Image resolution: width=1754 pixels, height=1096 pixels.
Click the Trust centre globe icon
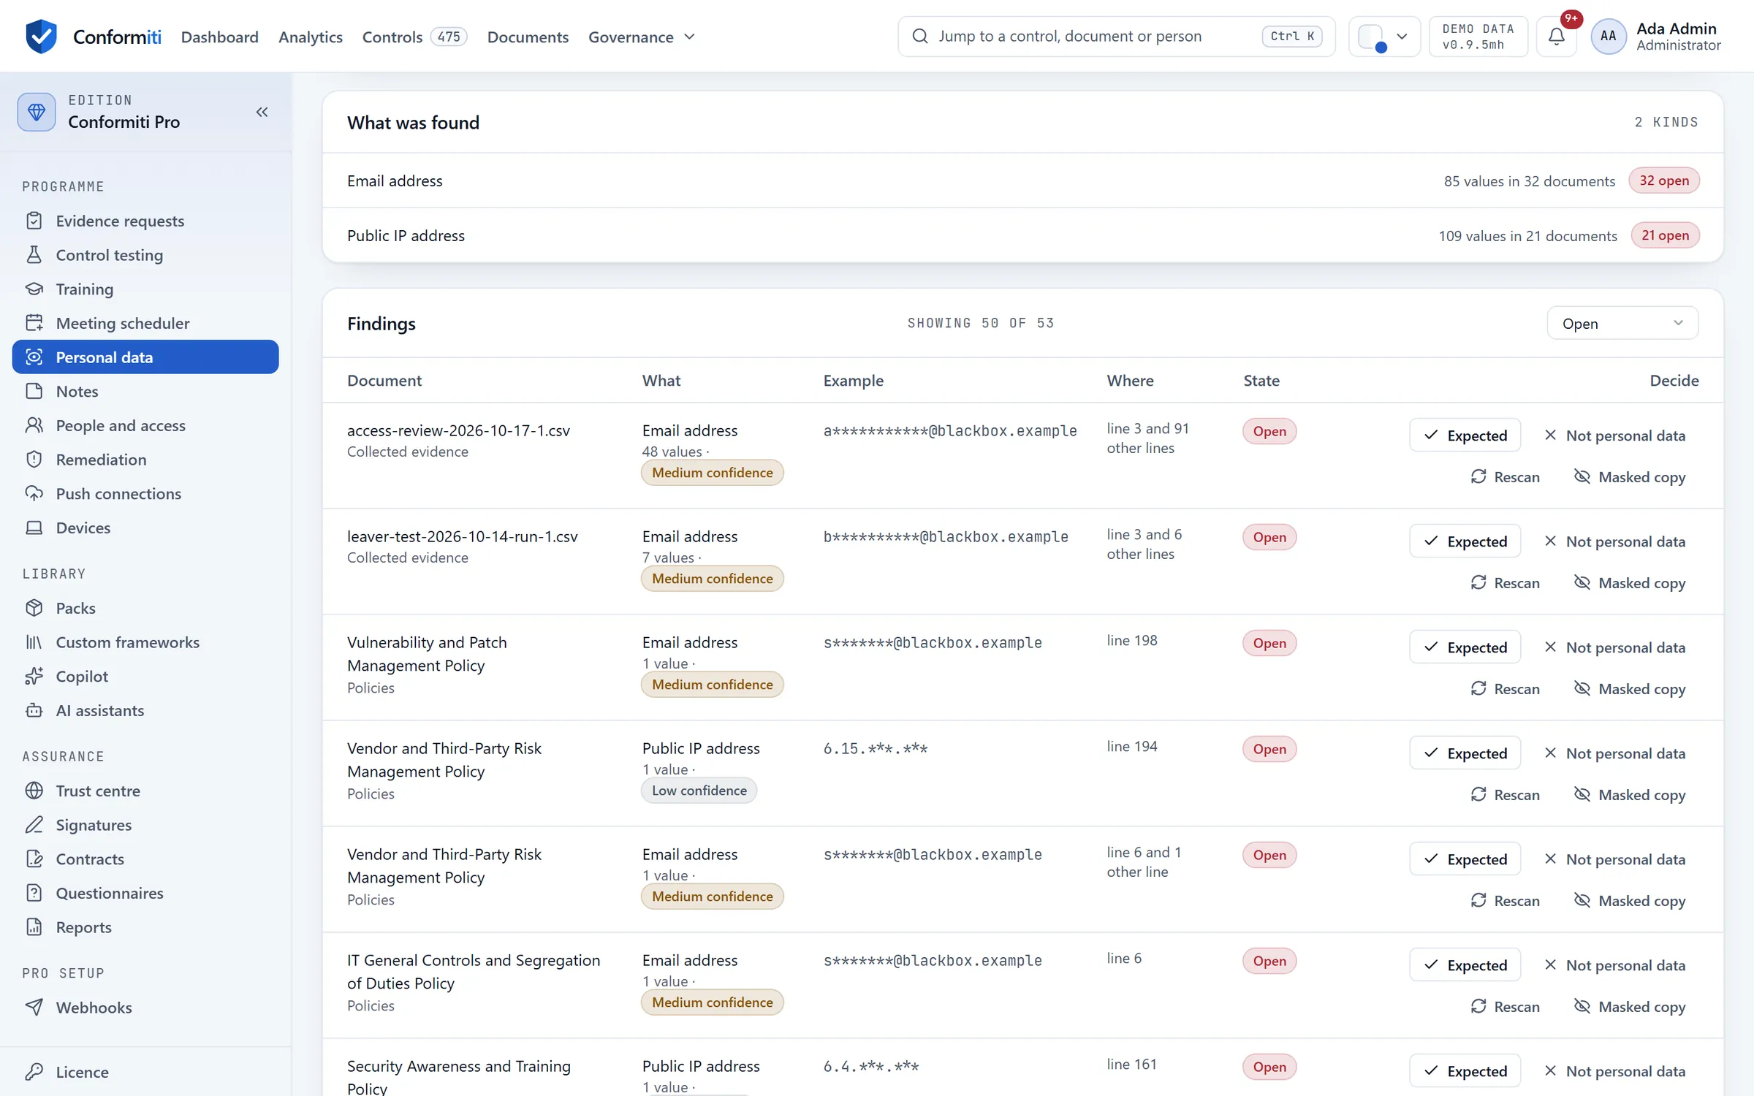(x=34, y=791)
